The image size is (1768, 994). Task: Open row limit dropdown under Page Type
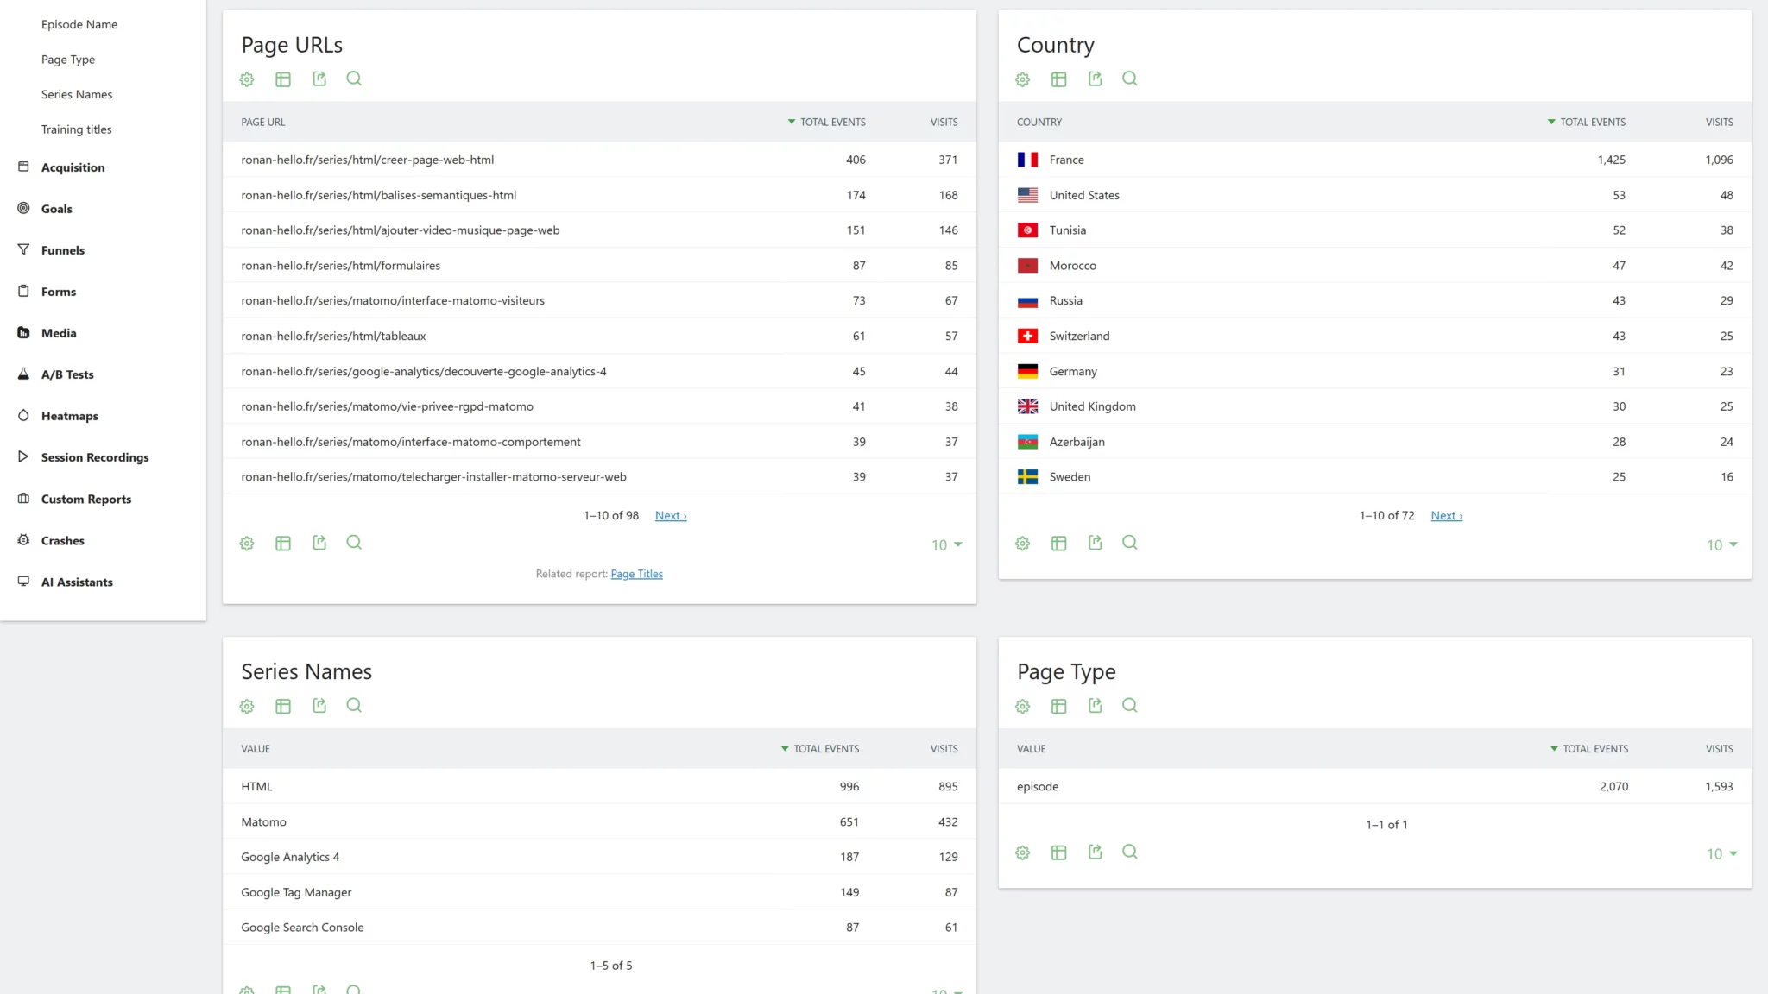[x=1722, y=854]
